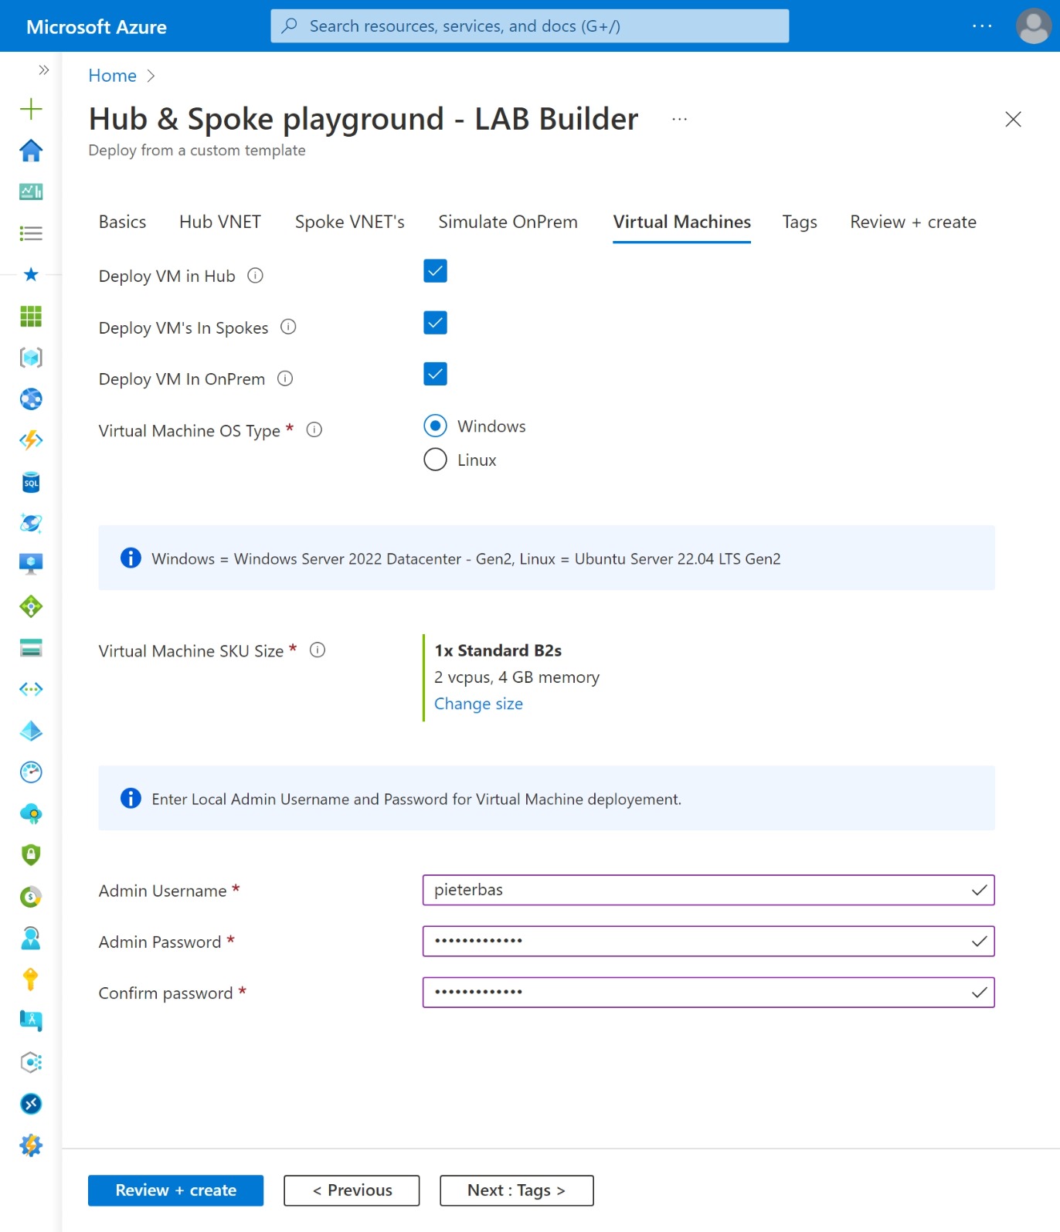The image size is (1060, 1232).
Task: Click Microsoft Azure portal logo text
Action: point(97,27)
